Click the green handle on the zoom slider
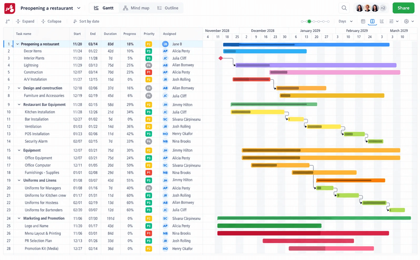The image size is (420, 260). [x=309, y=21]
